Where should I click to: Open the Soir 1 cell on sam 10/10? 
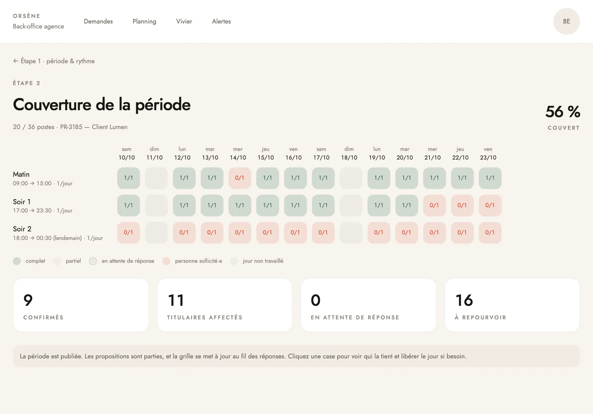tap(128, 205)
